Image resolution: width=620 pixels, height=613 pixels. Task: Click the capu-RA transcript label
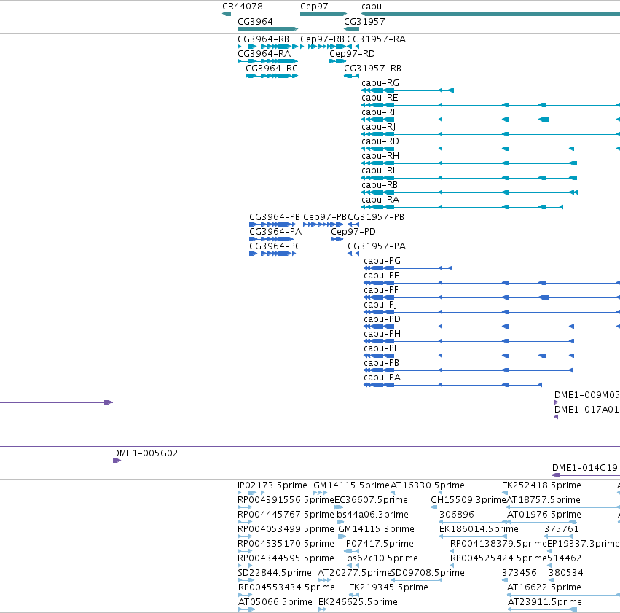[380, 200]
